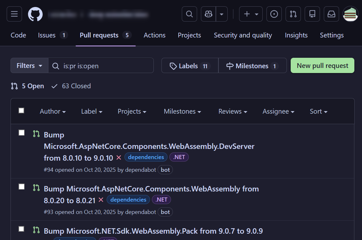Filter by dependencies label on #94
Screen dimensions: 362x240
[x=146, y=157]
